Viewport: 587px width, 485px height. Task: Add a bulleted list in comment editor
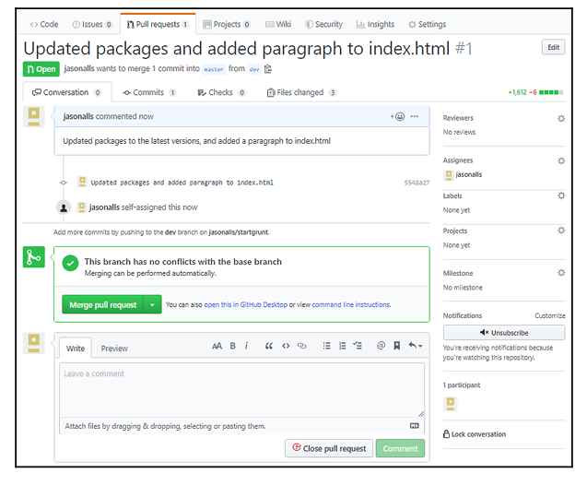(x=327, y=346)
